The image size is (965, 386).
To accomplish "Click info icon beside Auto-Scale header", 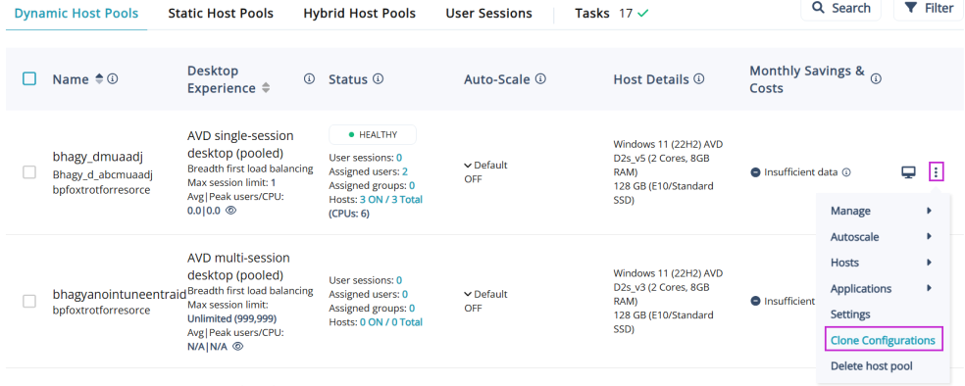I will pos(541,79).
